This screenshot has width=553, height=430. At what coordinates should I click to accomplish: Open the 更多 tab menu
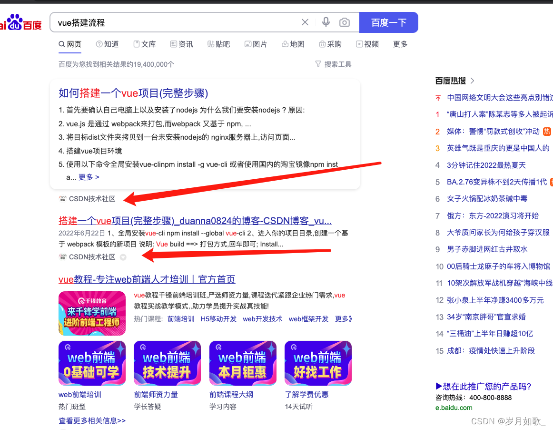point(400,44)
